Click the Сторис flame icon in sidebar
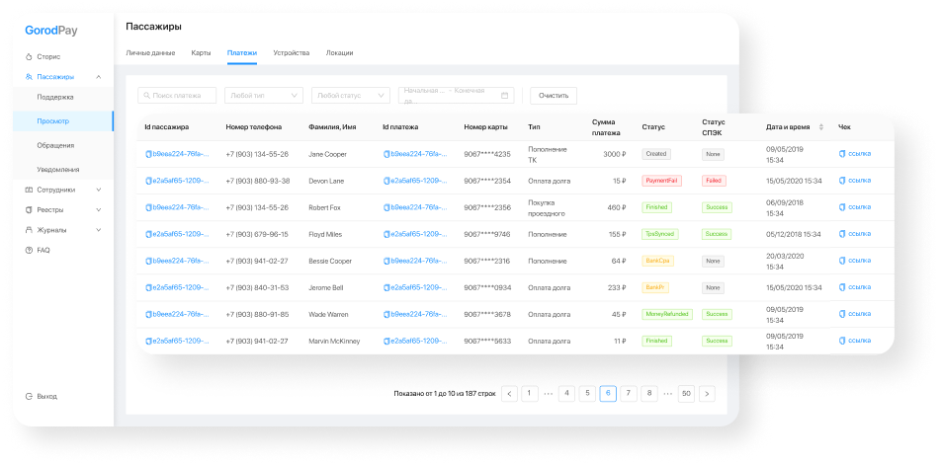Viewport: 941px width, 464px height. (29, 57)
